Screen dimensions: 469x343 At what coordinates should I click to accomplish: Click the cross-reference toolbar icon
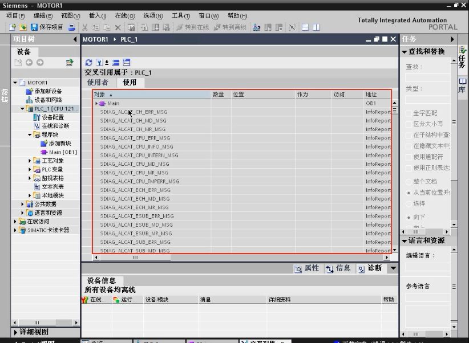click(292, 27)
